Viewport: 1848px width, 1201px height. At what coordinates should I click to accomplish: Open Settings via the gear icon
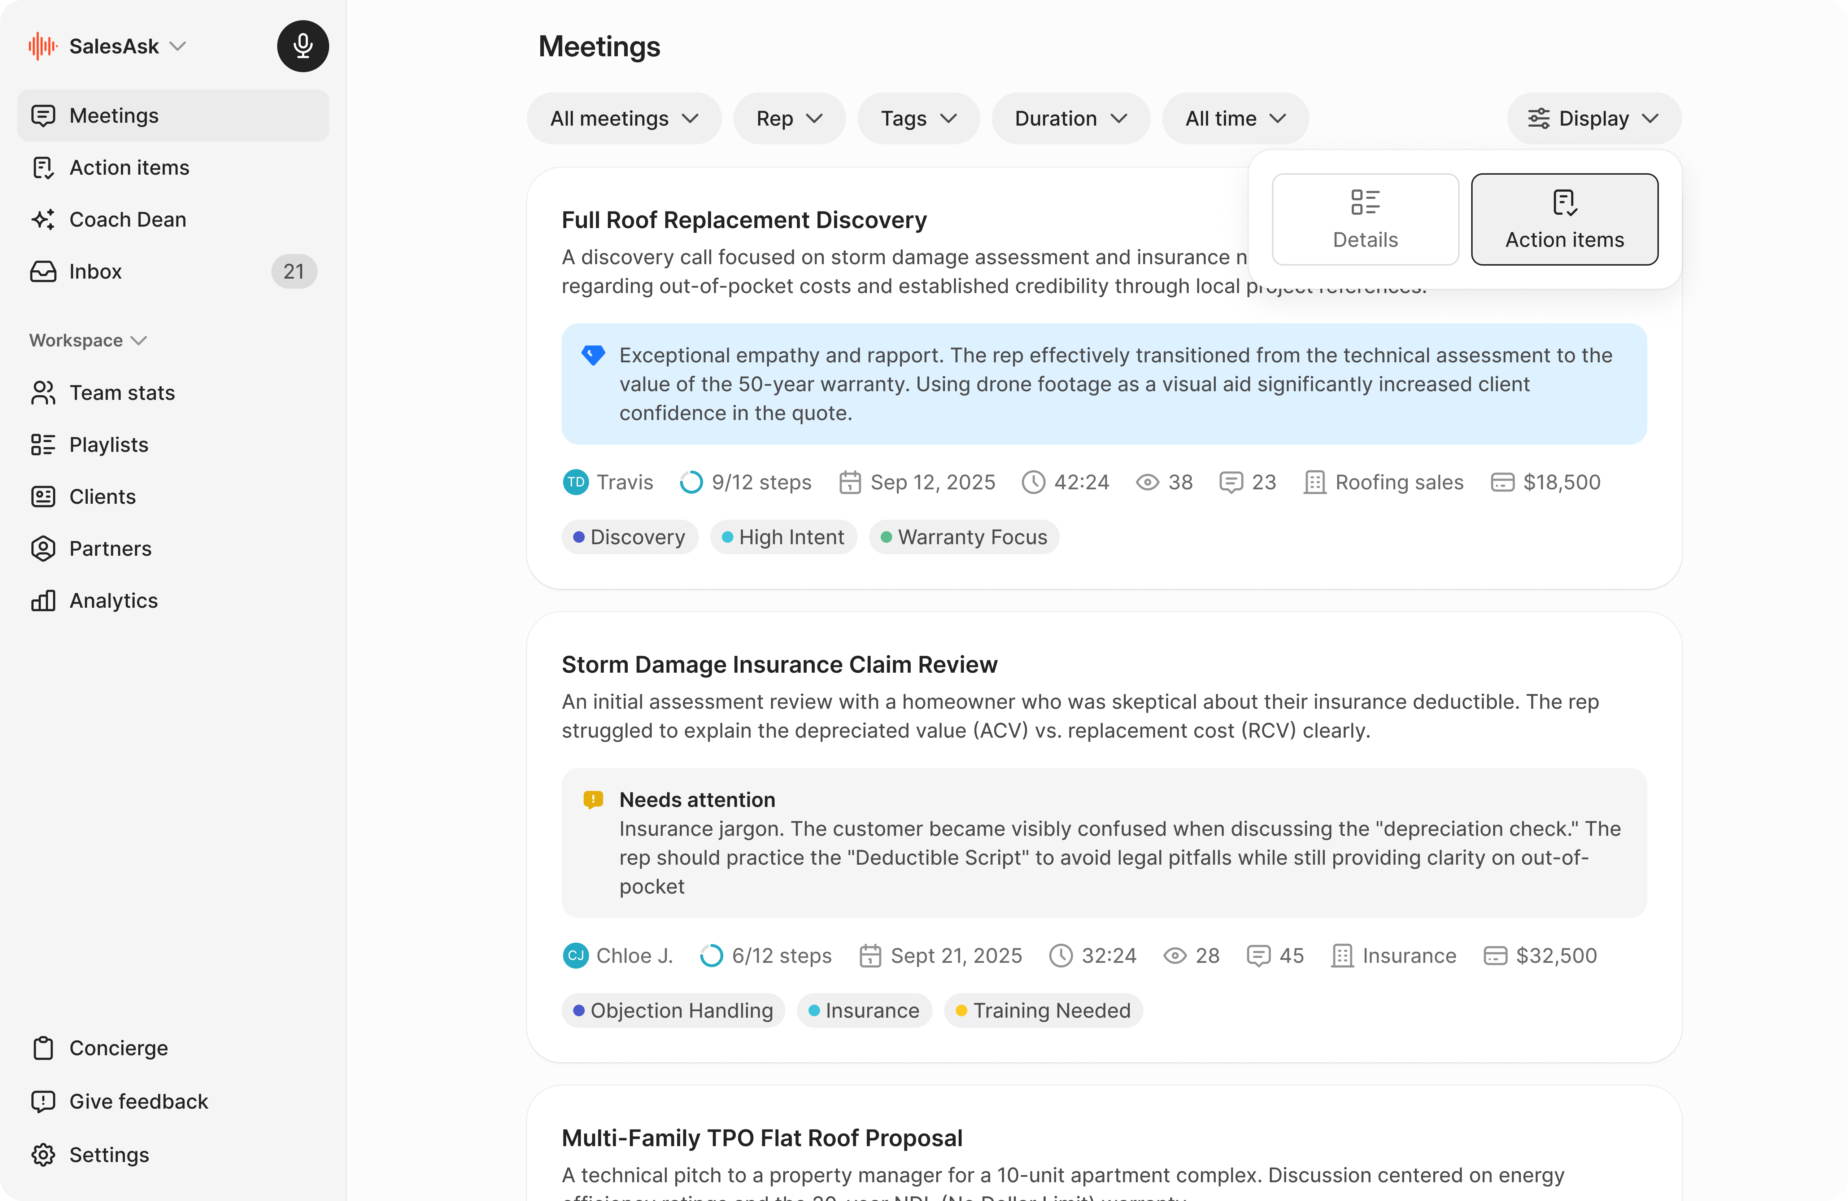pyautogui.click(x=43, y=1154)
